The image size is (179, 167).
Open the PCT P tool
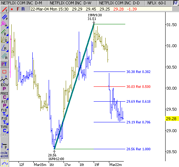pos(5,104)
